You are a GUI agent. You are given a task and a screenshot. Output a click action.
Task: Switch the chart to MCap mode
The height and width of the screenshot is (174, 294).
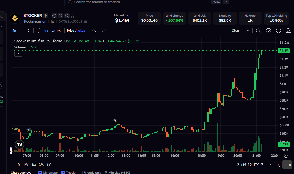(81, 31)
